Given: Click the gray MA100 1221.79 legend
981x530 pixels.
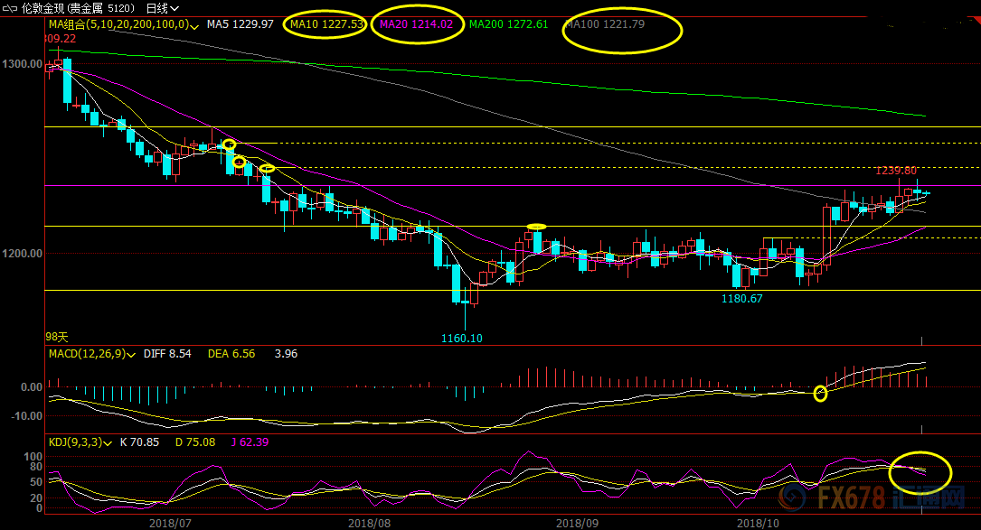Looking at the screenshot, I should [604, 24].
